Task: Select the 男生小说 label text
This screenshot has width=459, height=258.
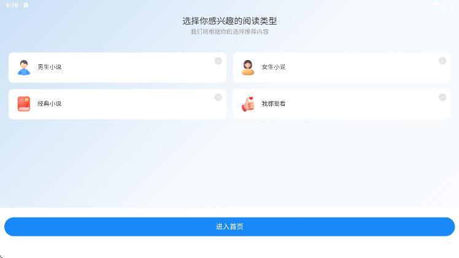Action: point(50,67)
